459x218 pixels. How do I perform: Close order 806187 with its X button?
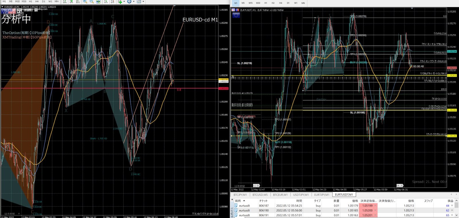[x=452, y=206]
